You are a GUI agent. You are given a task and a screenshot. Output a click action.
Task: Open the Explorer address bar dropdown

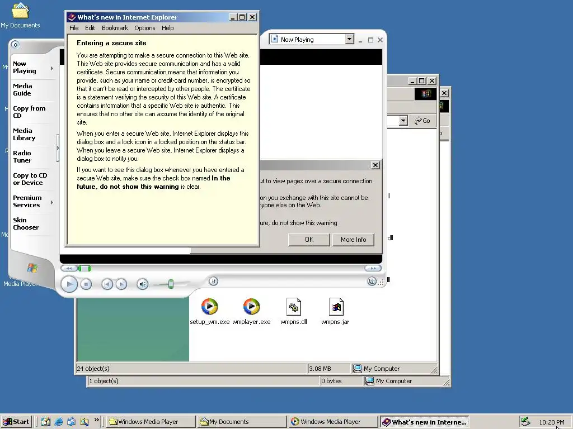[403, 121]
